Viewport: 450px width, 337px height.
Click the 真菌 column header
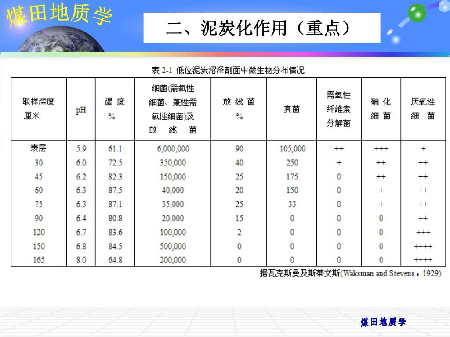tap(292, 109)
